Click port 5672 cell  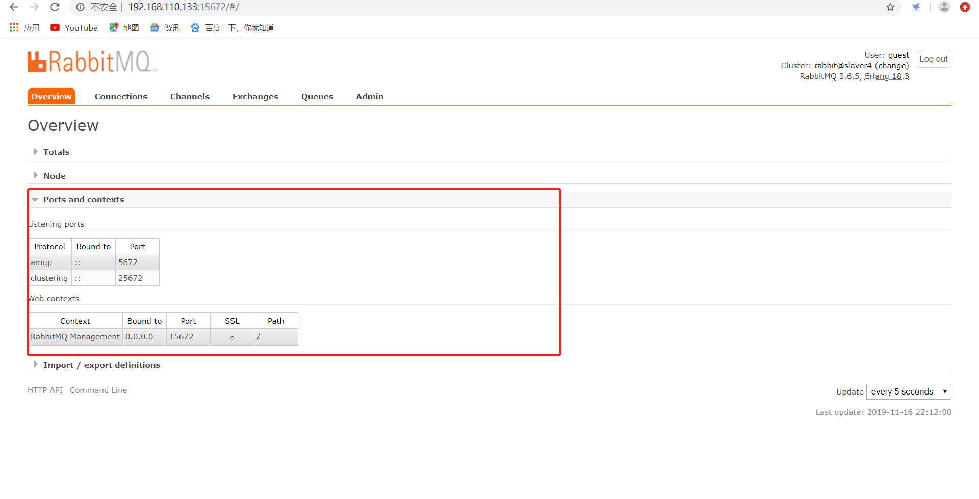(x=137, y=262)
